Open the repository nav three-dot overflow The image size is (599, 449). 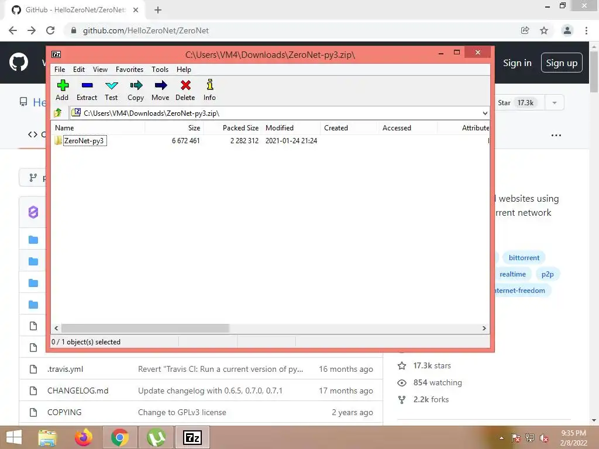(556, 135)
